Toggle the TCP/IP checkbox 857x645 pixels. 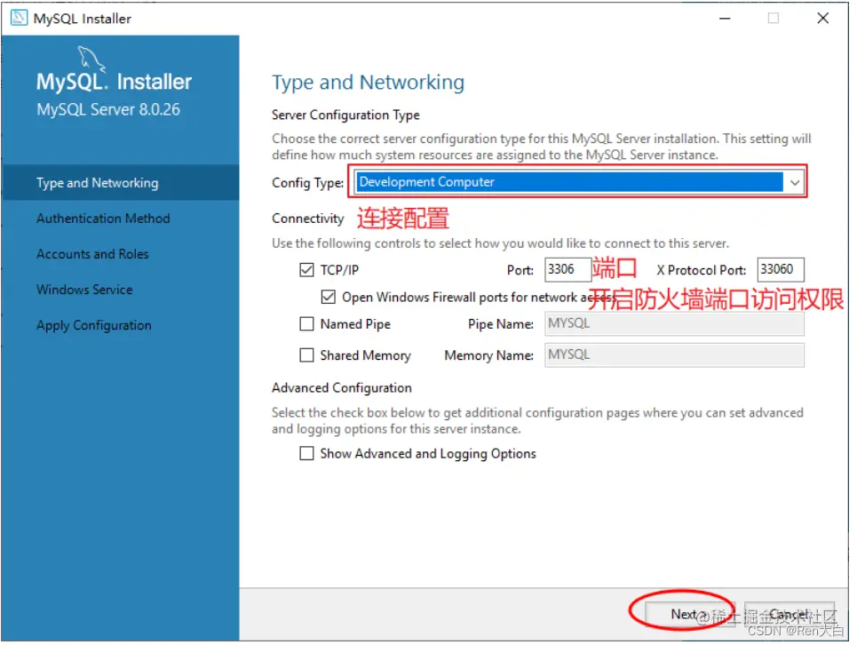coord(306,270)
